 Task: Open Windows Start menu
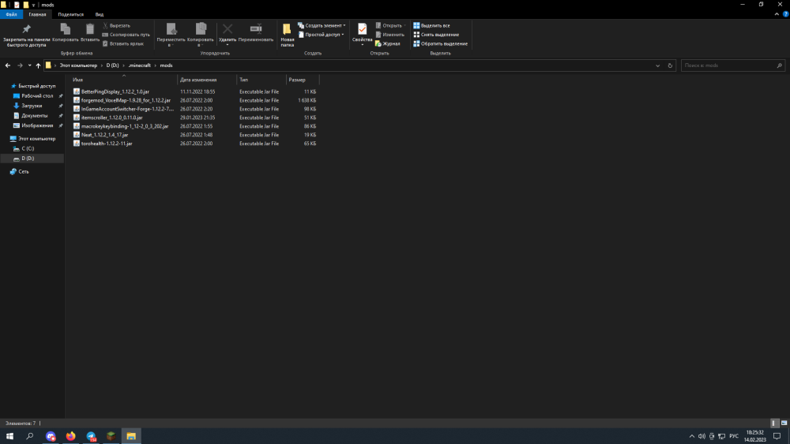tap(9, 436)
